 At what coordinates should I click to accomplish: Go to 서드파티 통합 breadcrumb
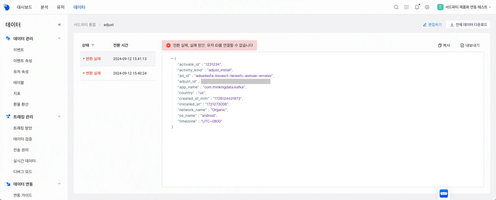pyautogui.click(x=85, y=25)
